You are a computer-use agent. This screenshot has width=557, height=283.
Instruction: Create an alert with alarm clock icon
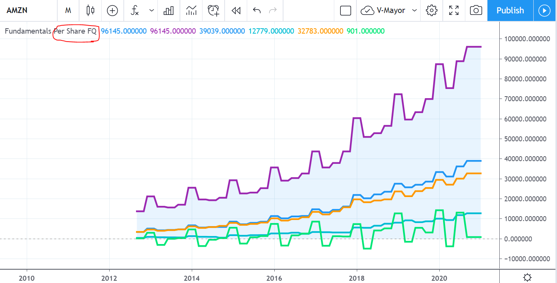coord(214,10)
